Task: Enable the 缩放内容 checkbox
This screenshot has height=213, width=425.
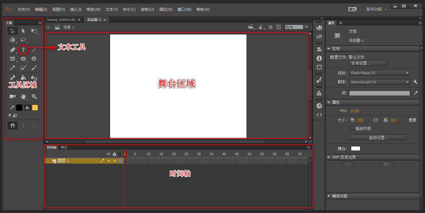Action: coord(352,128)
